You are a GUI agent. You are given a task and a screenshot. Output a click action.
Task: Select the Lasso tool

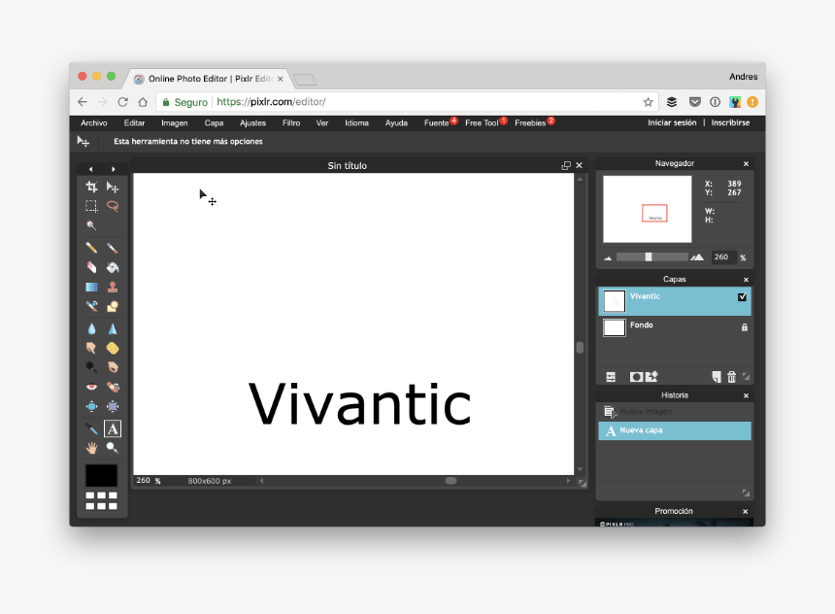113,206
